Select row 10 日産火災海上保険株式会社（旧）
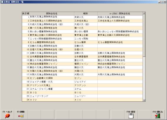The height and width of the screenshot is (120, 167). 52,50
